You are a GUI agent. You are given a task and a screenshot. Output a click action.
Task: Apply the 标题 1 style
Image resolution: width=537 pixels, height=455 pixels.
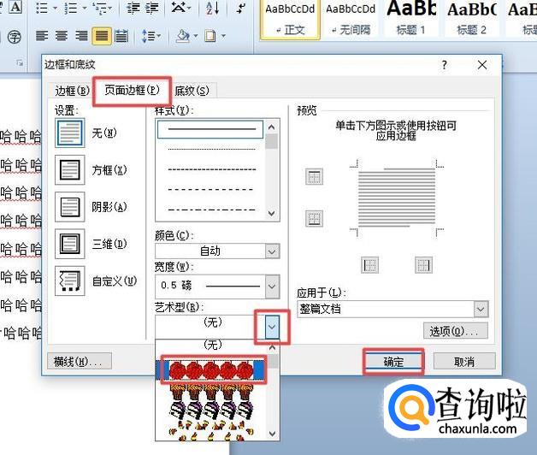411,19
